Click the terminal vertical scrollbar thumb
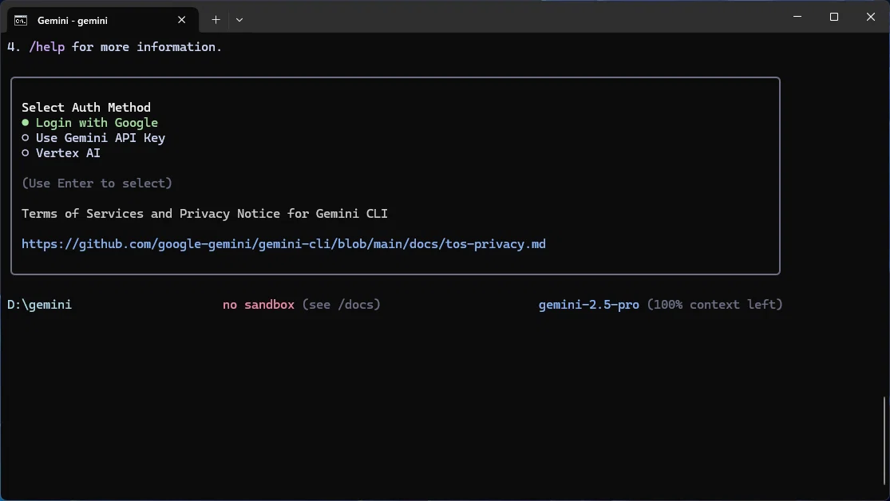The image size is (890, 501). (x=884, y=441)
